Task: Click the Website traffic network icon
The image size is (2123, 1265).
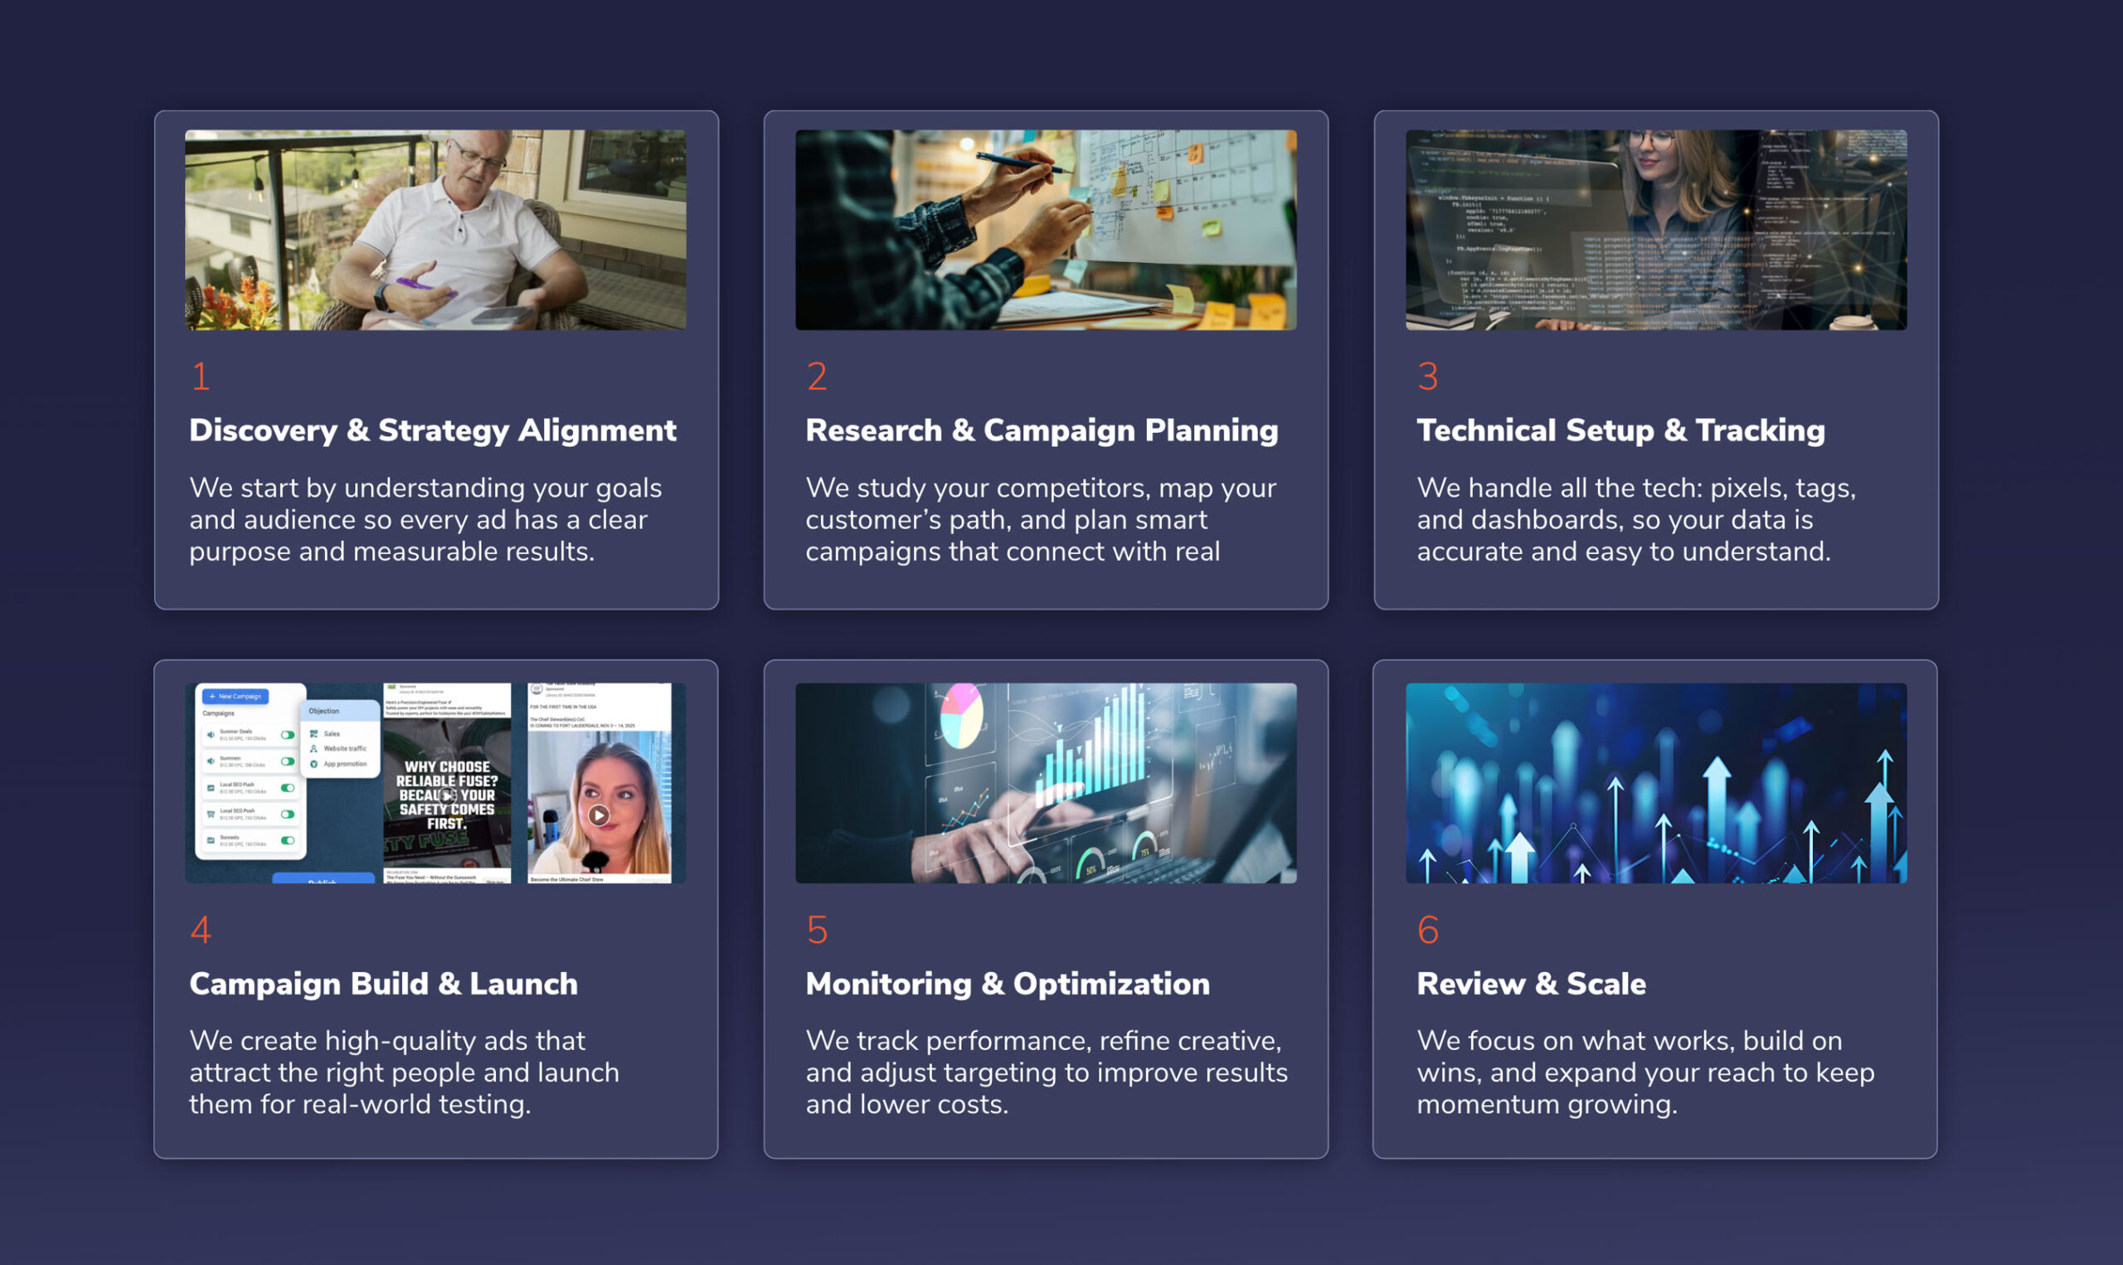Action: [x=314, y=749]
